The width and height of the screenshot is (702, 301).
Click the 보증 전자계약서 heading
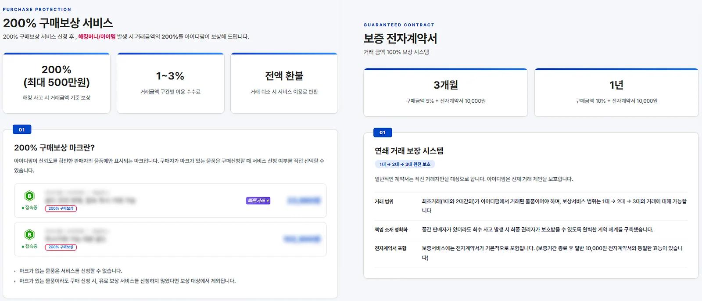point(400,39)
